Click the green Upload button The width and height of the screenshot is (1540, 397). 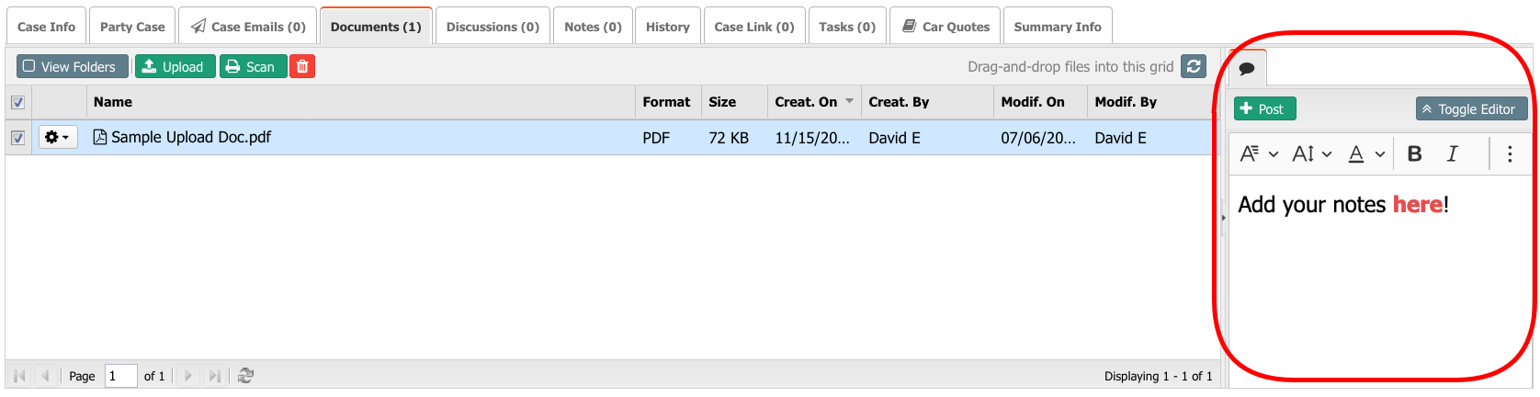175,66
